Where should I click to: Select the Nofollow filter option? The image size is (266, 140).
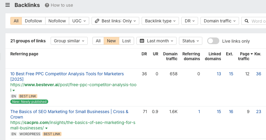[57, 21]
